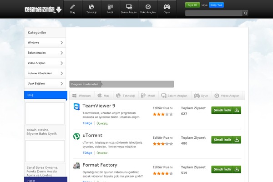Open the Format Factory title link
273x182 pixels.
[x=100, y=165]
